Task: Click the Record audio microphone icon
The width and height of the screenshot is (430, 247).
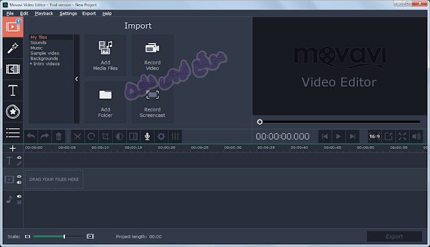Action: 147,136
